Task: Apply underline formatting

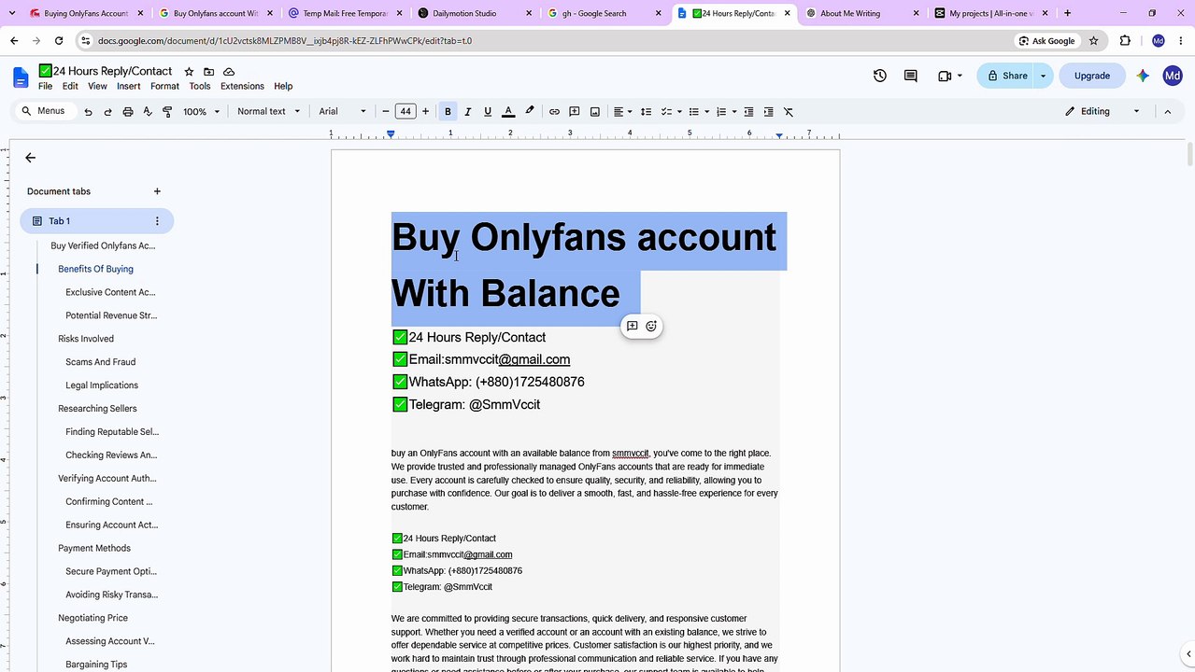Action: click(x=488, y=112)
